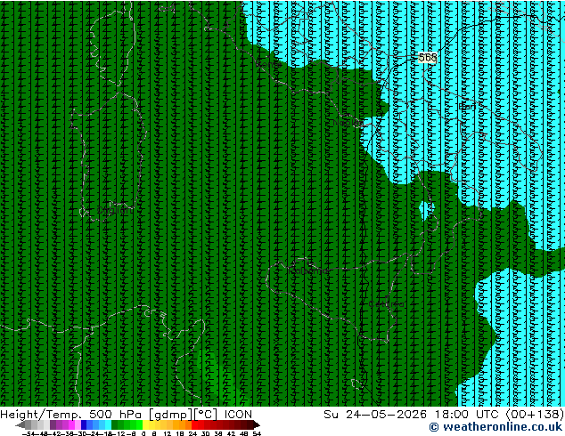Select the yellow 0 degree legend swatch
Image resolution: width=565 pixels, height=436 pixels.
pos(145,424)
